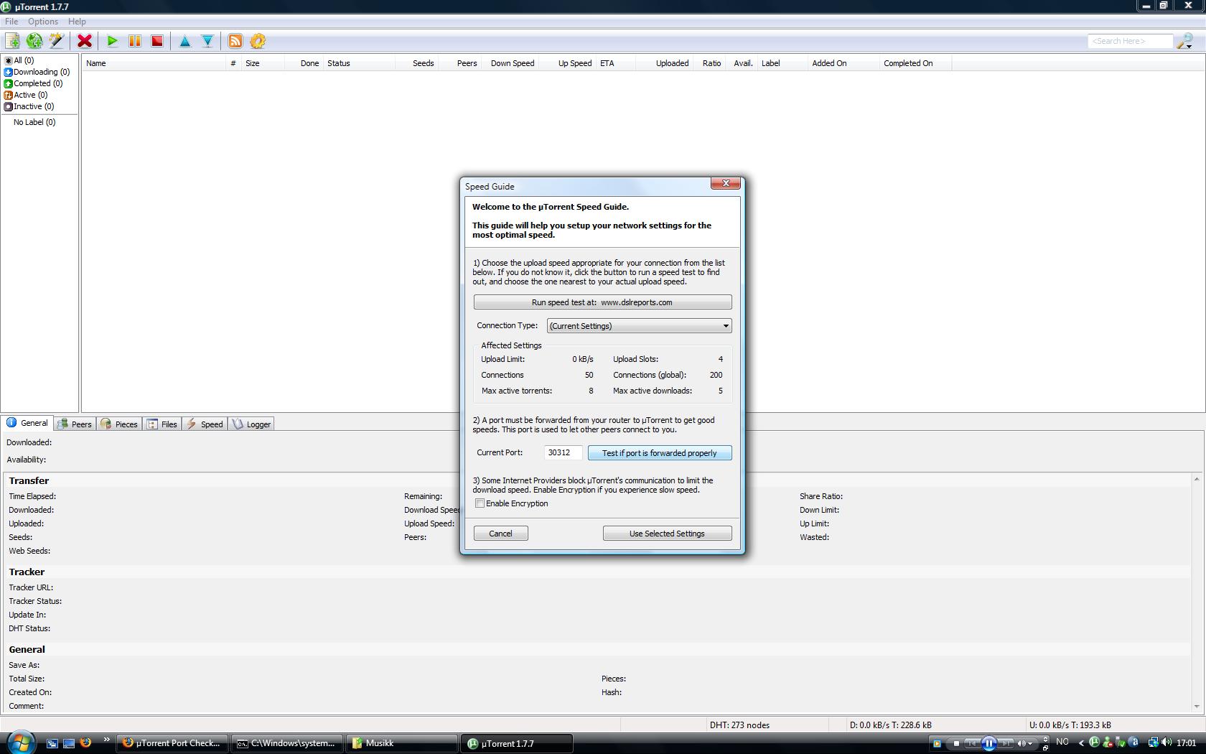Open the File menu

11,22
